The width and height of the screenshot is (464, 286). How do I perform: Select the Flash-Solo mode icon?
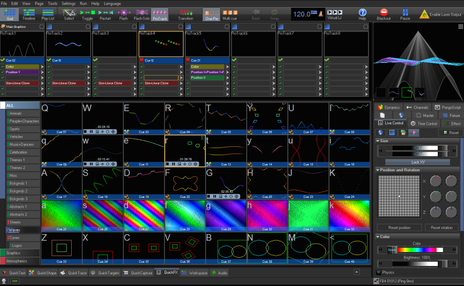point(142,12)
